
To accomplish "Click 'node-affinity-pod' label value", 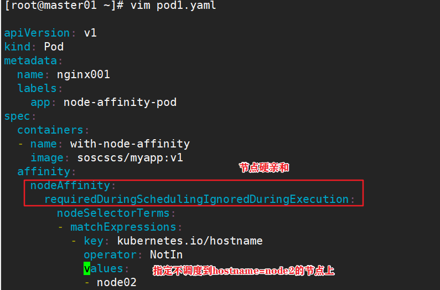I will coord(120,102).
